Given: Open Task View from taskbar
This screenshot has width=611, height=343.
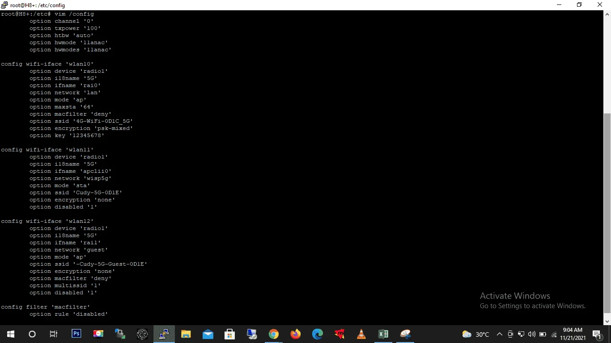Looking at the screenshot, I should [x=53, y=334].
